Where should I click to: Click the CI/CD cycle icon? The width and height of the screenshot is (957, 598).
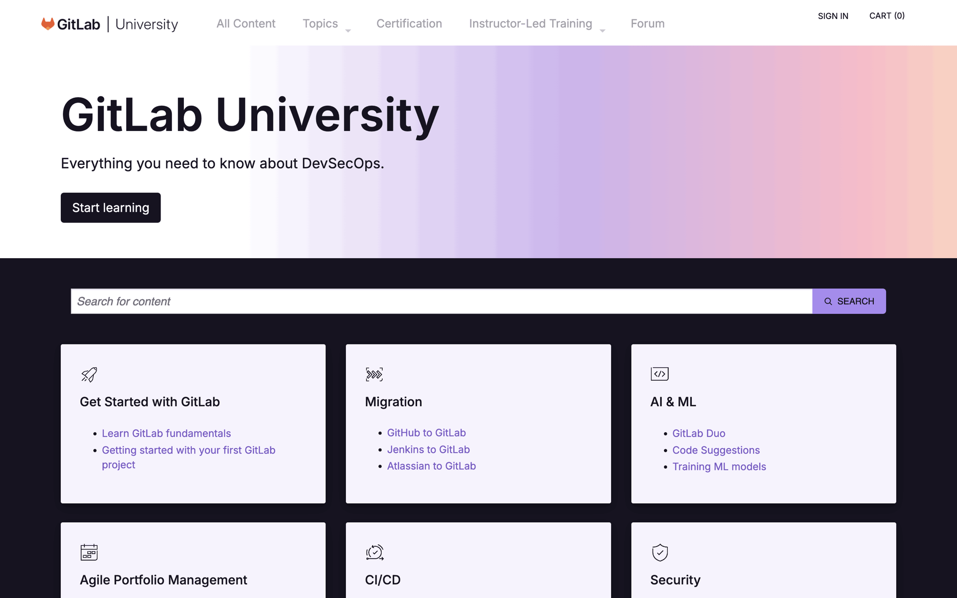[x=374, y=552]
